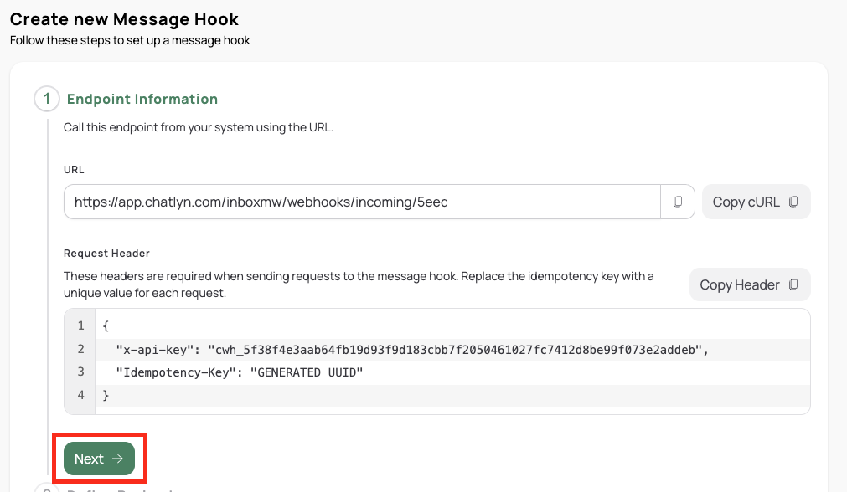
Task: Click the Request Header label
Action: tap(106, 253)
